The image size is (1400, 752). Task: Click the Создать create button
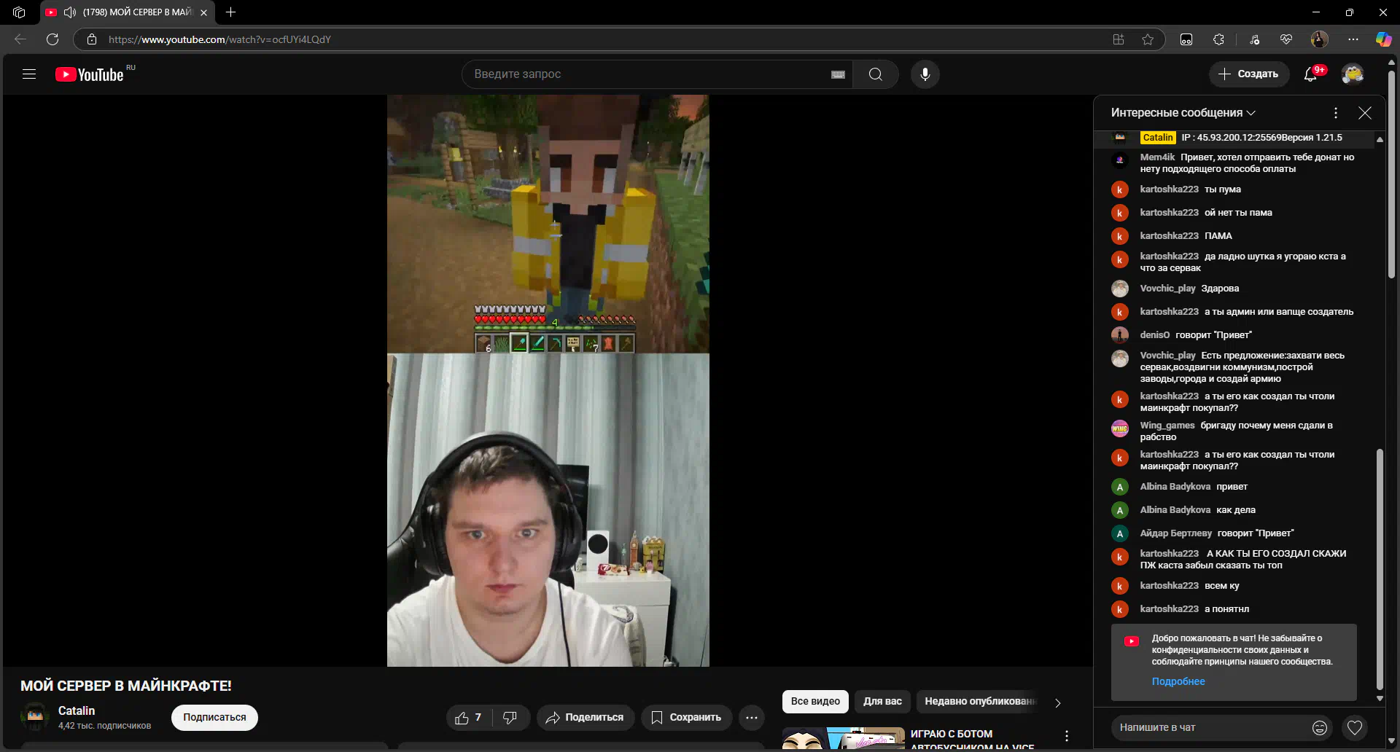point(1249,74)
